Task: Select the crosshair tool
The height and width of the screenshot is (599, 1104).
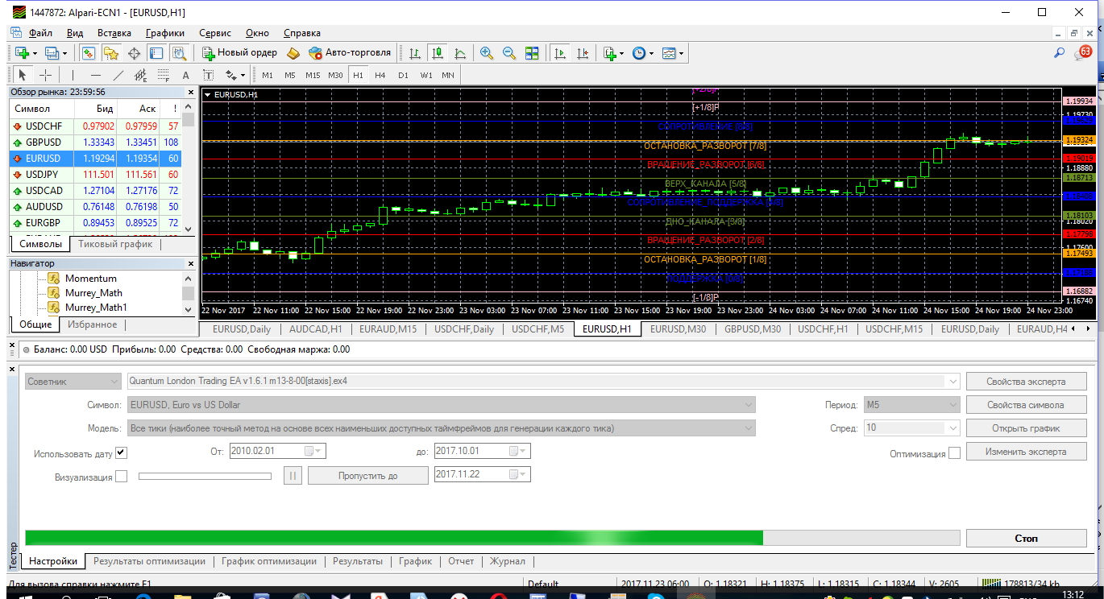Action: point(46,75)
